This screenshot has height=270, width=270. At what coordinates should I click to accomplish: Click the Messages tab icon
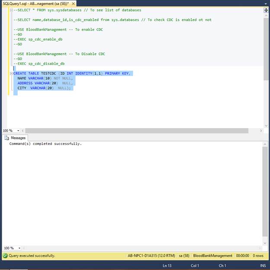click(7, 138)
